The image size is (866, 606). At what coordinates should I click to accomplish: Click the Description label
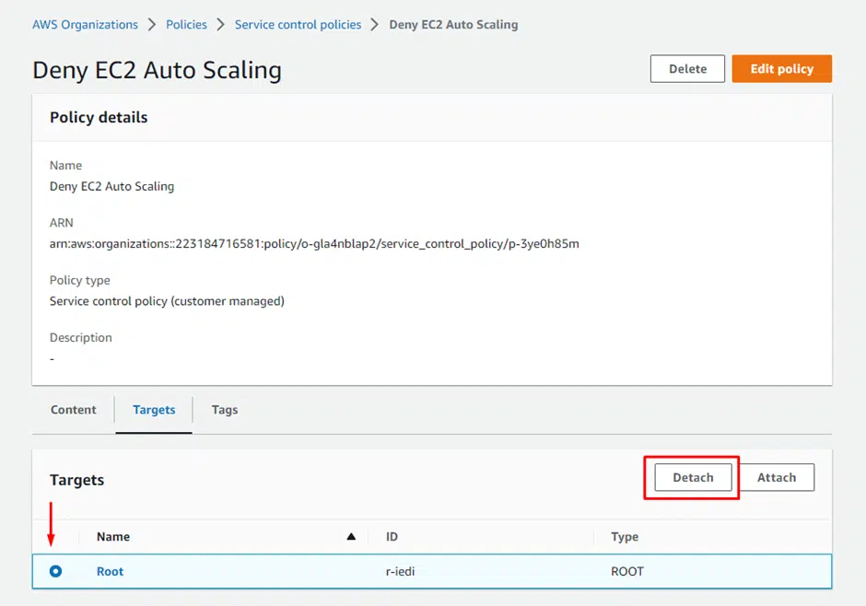pyautogui.click(x=81, y=338)
